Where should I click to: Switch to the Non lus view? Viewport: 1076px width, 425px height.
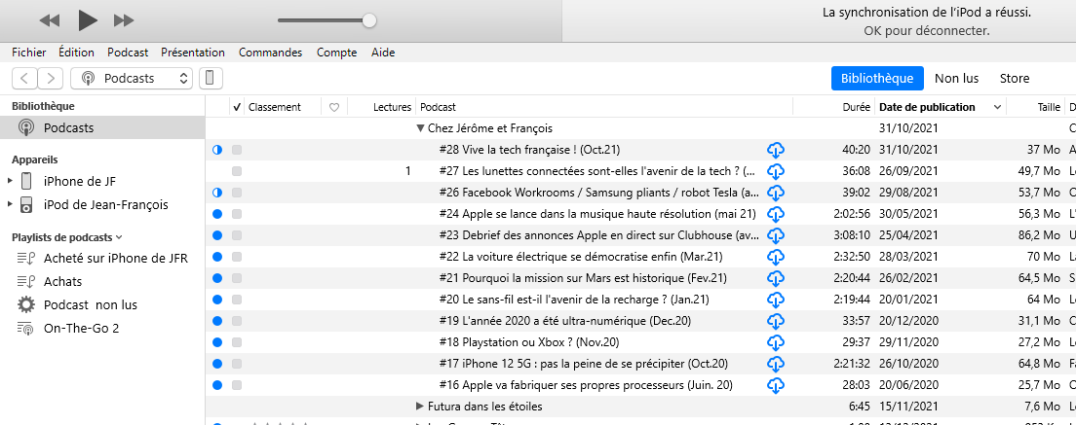click(x=956, y=79)
